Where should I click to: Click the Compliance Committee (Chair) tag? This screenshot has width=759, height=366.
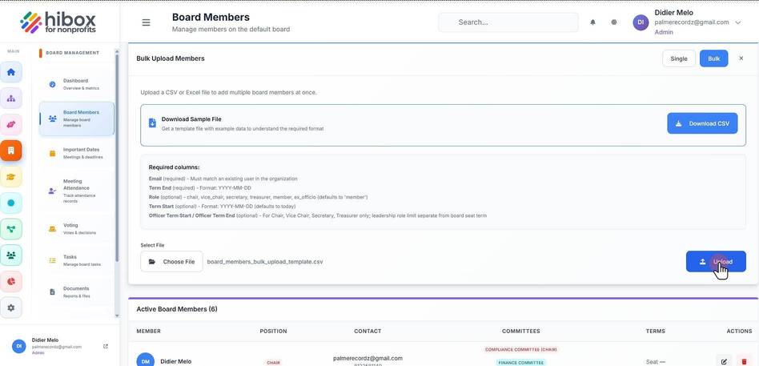pos(521,349)
